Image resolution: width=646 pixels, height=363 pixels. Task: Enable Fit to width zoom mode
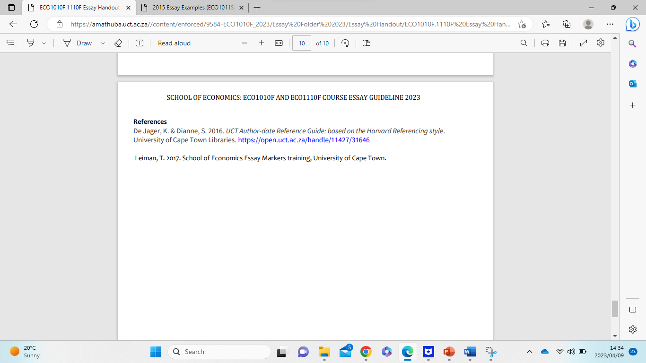click(279, 43)
